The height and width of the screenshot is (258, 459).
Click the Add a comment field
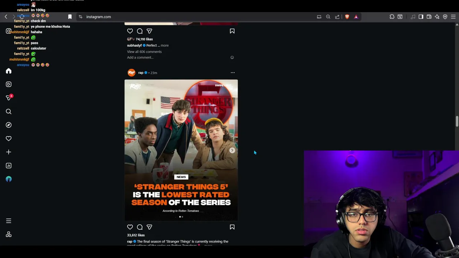click(140, 57)
